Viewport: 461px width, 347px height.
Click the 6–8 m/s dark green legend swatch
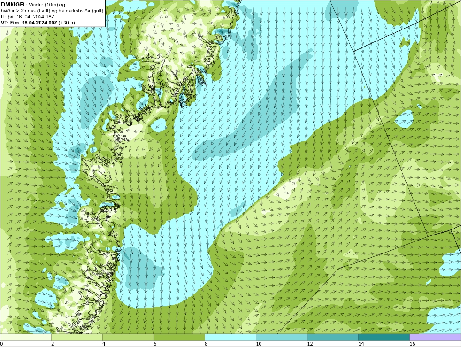click(179, 337)
